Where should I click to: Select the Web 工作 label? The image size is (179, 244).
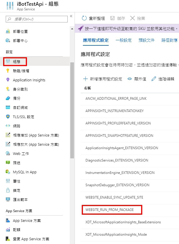tap(21, 153)
